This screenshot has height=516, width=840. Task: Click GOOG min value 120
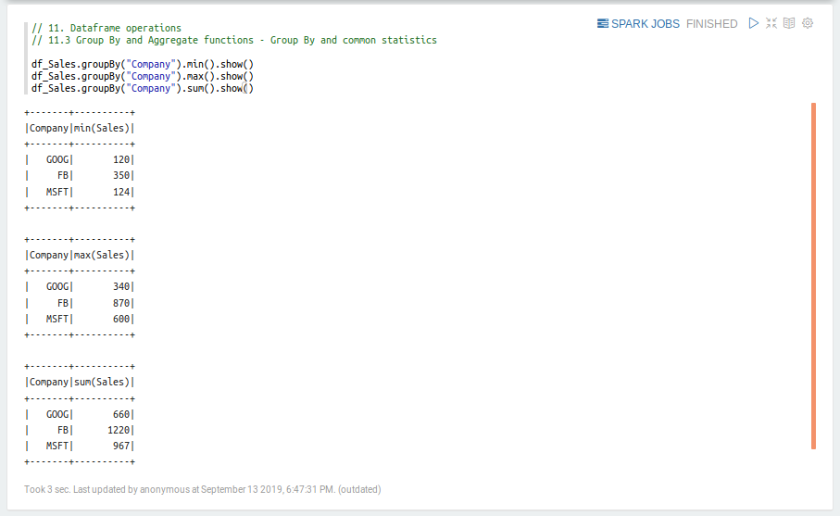coord(121,159)
